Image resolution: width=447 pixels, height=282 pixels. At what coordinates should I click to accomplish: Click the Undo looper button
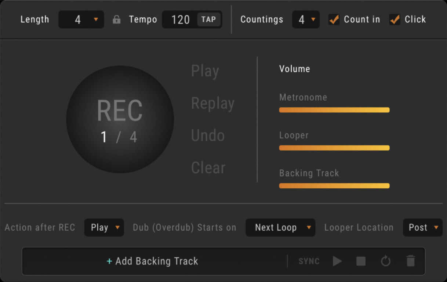tap(208, 135)
